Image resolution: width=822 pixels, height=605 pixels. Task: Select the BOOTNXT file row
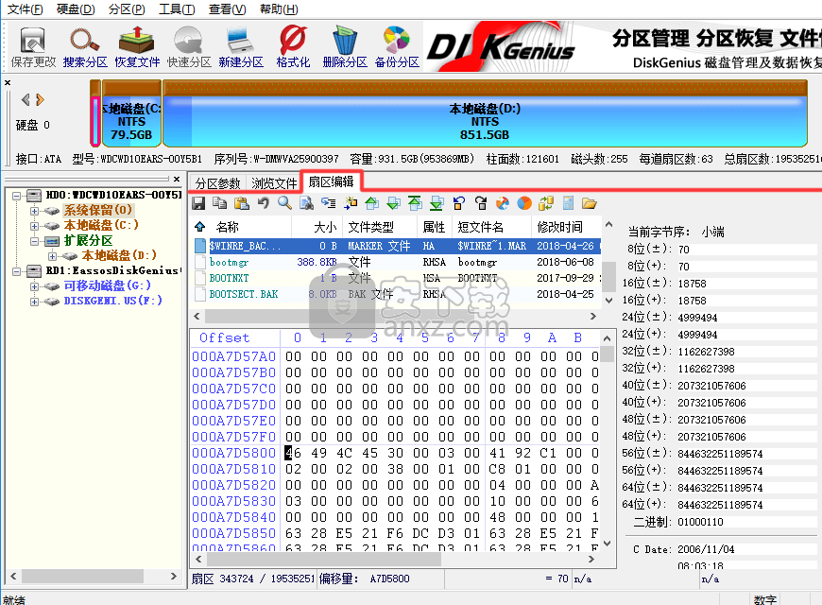point(397,278)
